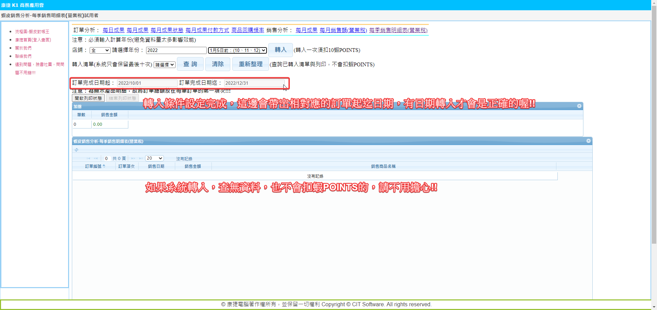Click the 查詢 query button
The height and width of the screenshot is (310, 657).
pyautogui.click(x=190, y=64)
